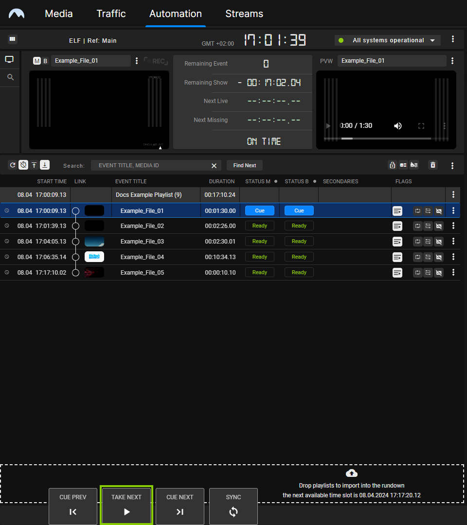Open Docs Example Playlist three-dot menu
Image resolution: width=467 pixels, height=525 pixels.
click(453, 194)
